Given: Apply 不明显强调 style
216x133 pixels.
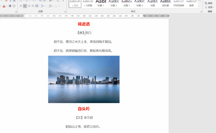Looking at the screenshot, I should [x=179, y=4].
